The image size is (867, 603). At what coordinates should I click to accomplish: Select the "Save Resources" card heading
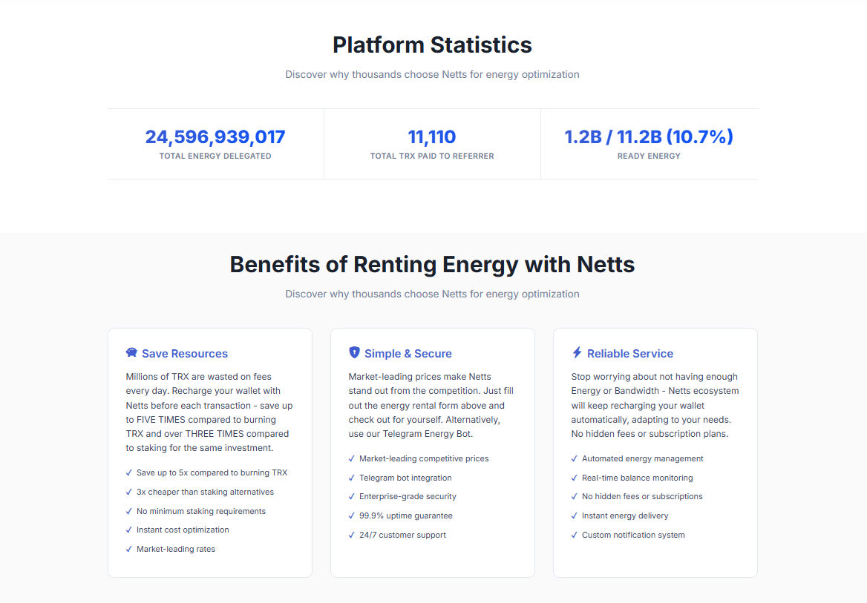pyautogui.click(x=185, y=354)
